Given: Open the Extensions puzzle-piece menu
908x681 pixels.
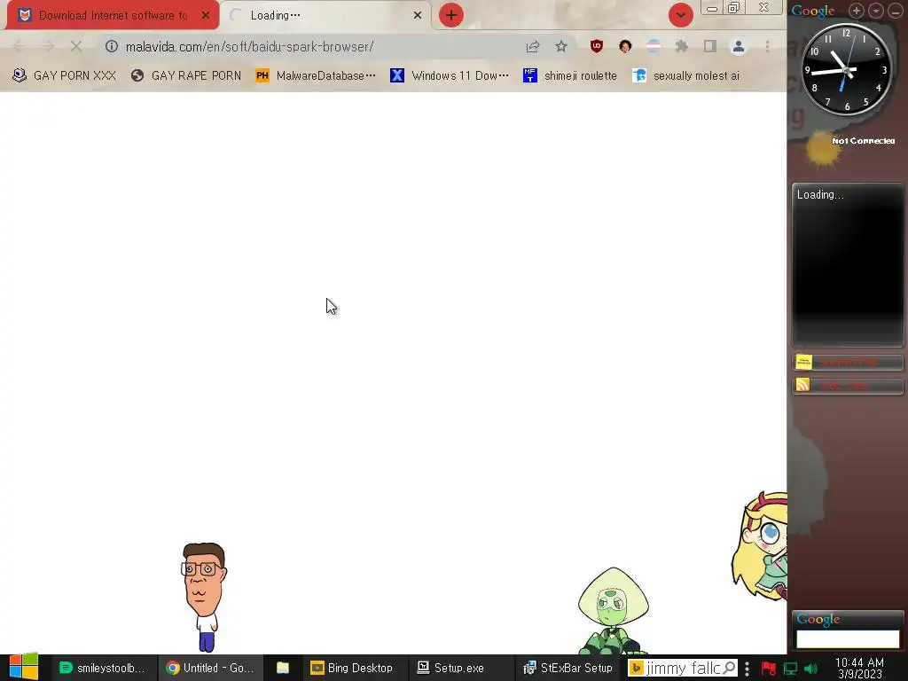Looking at the screenshot, I should coord(682,46).
